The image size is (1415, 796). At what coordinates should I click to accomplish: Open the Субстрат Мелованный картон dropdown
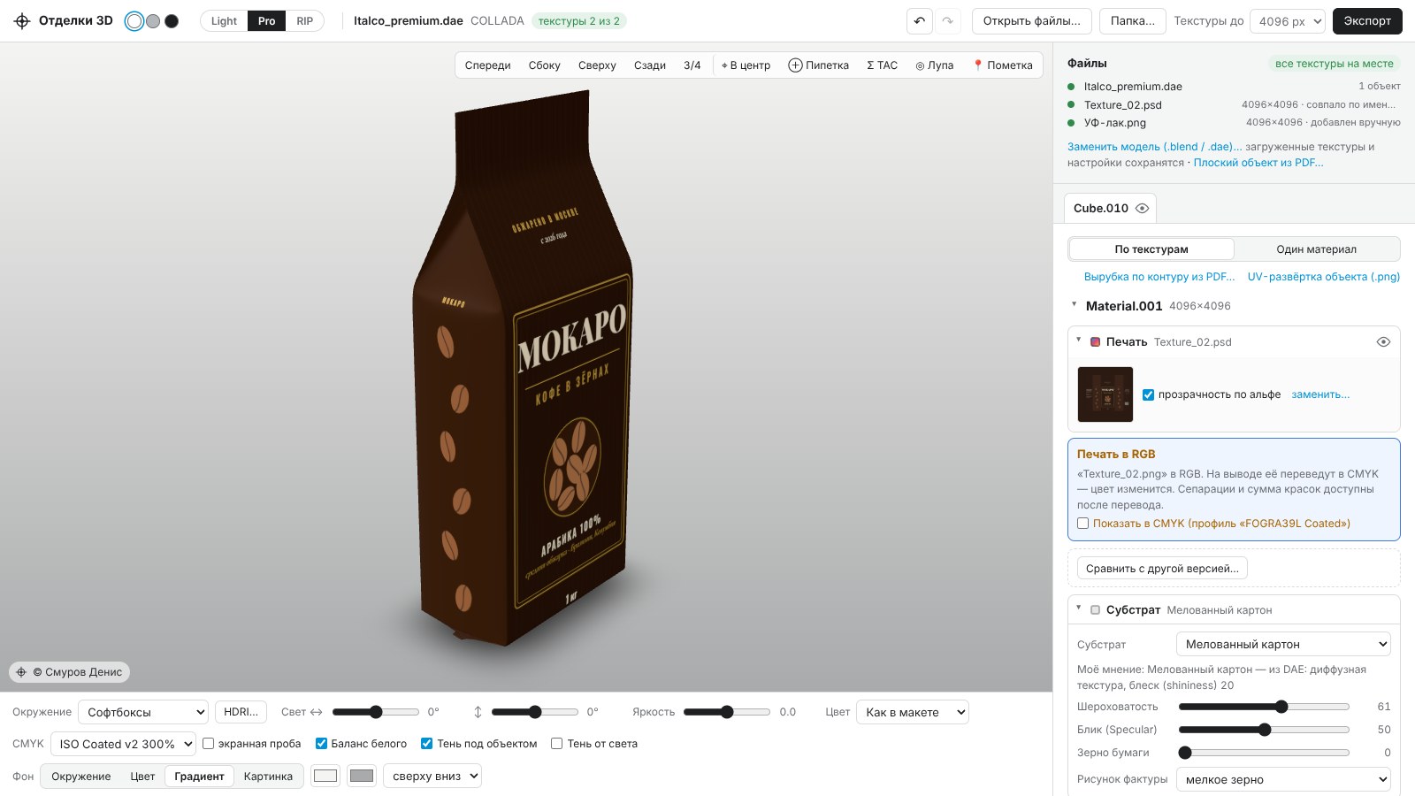coord(1282,644)
